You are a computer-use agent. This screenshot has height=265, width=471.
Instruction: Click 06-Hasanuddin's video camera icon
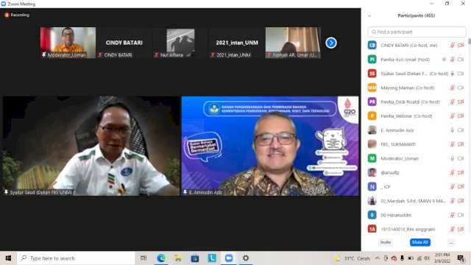pyautogui.click(x=461, y=215)
